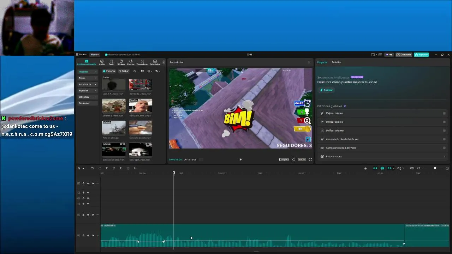452x254 pixels.
Task: Switch to the Proyecto tab
Action: [322, 62]
